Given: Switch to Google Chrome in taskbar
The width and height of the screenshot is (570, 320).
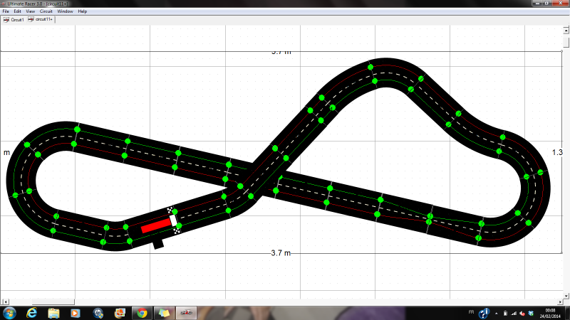Looking at the screenshot, I should (142, 313).
